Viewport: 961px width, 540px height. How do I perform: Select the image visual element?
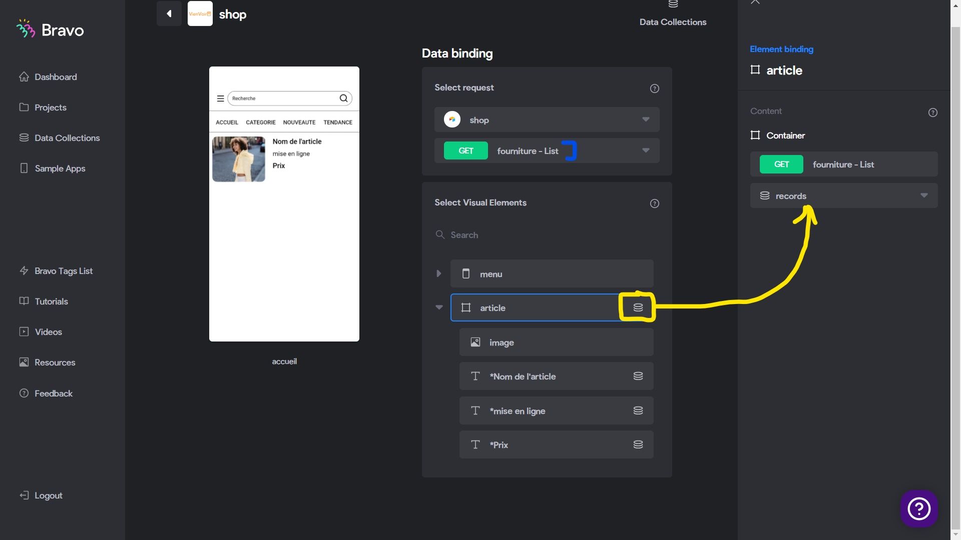tap(556, 342)
